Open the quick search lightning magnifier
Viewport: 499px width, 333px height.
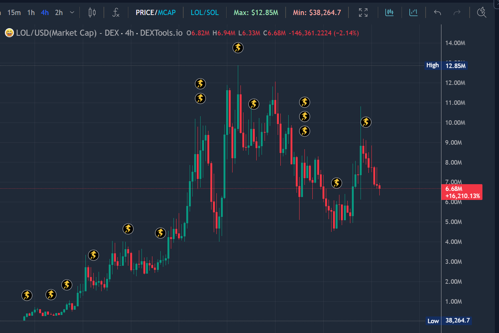pos(482,12)
